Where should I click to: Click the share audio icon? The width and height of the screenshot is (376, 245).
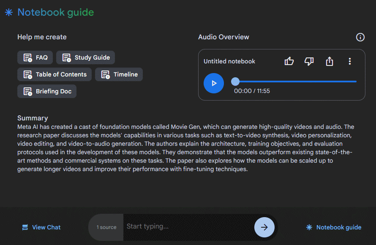[330, 62]
